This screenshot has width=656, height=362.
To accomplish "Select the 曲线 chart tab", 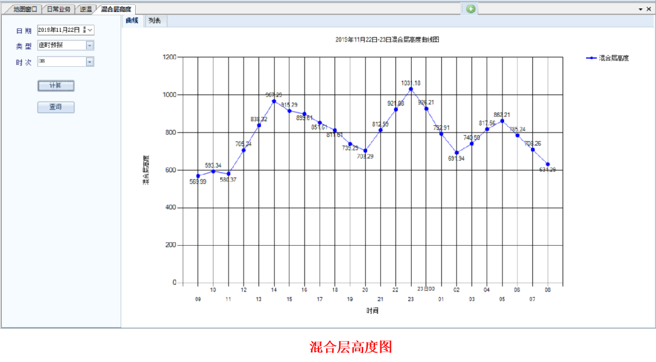I will [132, 21].
